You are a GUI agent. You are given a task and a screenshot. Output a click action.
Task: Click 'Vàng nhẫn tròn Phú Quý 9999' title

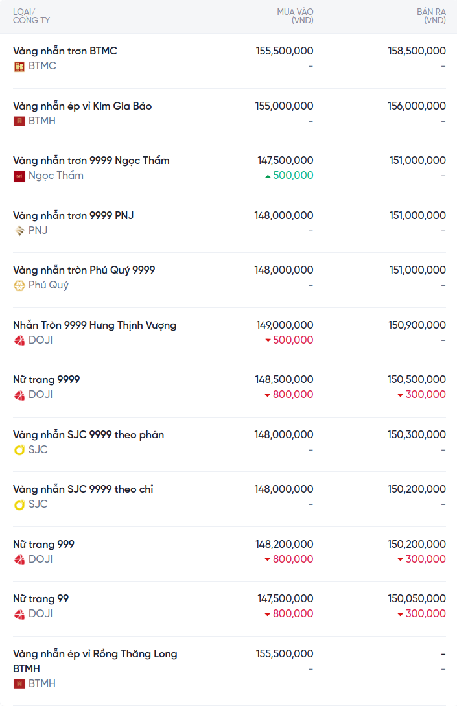pyautogui.click(x=84, y=270)
